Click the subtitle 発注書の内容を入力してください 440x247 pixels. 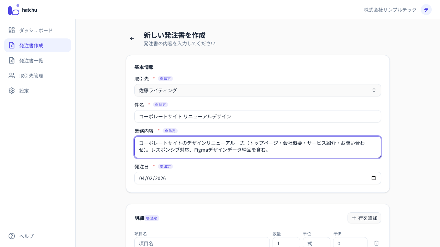[179, 44]
